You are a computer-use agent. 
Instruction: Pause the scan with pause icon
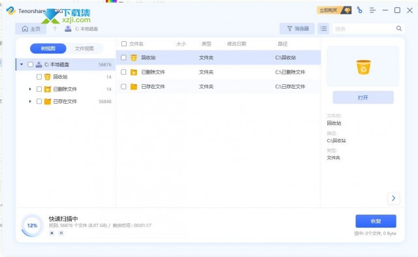coord(61,233)
